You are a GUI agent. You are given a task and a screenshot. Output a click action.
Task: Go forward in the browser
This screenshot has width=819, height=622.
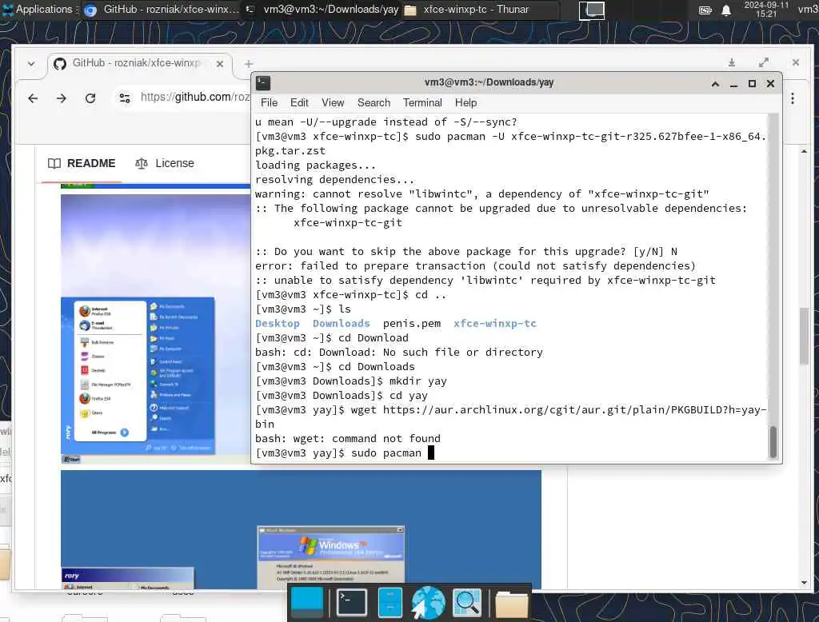(62, 98)
